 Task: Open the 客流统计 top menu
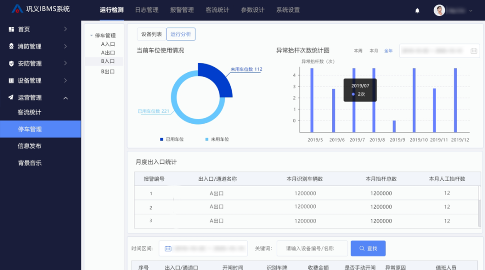[217, 10]
